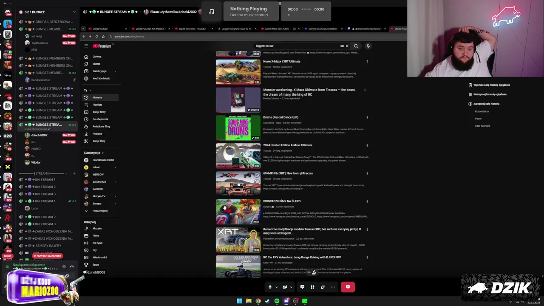Click Wstrzymaj historię oglądania
Screen dimensions: 544x306
tap(487, 94)
